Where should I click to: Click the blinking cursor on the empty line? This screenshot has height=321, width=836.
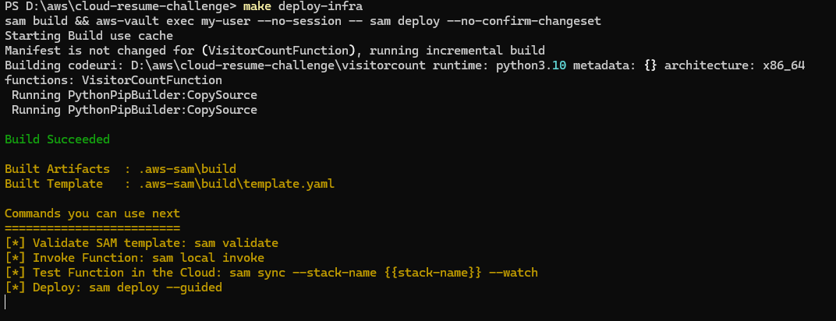pyautogui.click(x=5, y=302)
